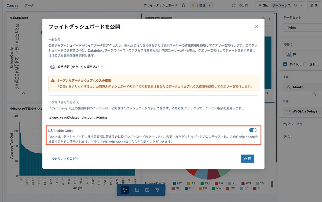This screenshot has height=202, width=322.
Task: Select the cursor selection tool in bottom toolbar
Action: (124, 190)
